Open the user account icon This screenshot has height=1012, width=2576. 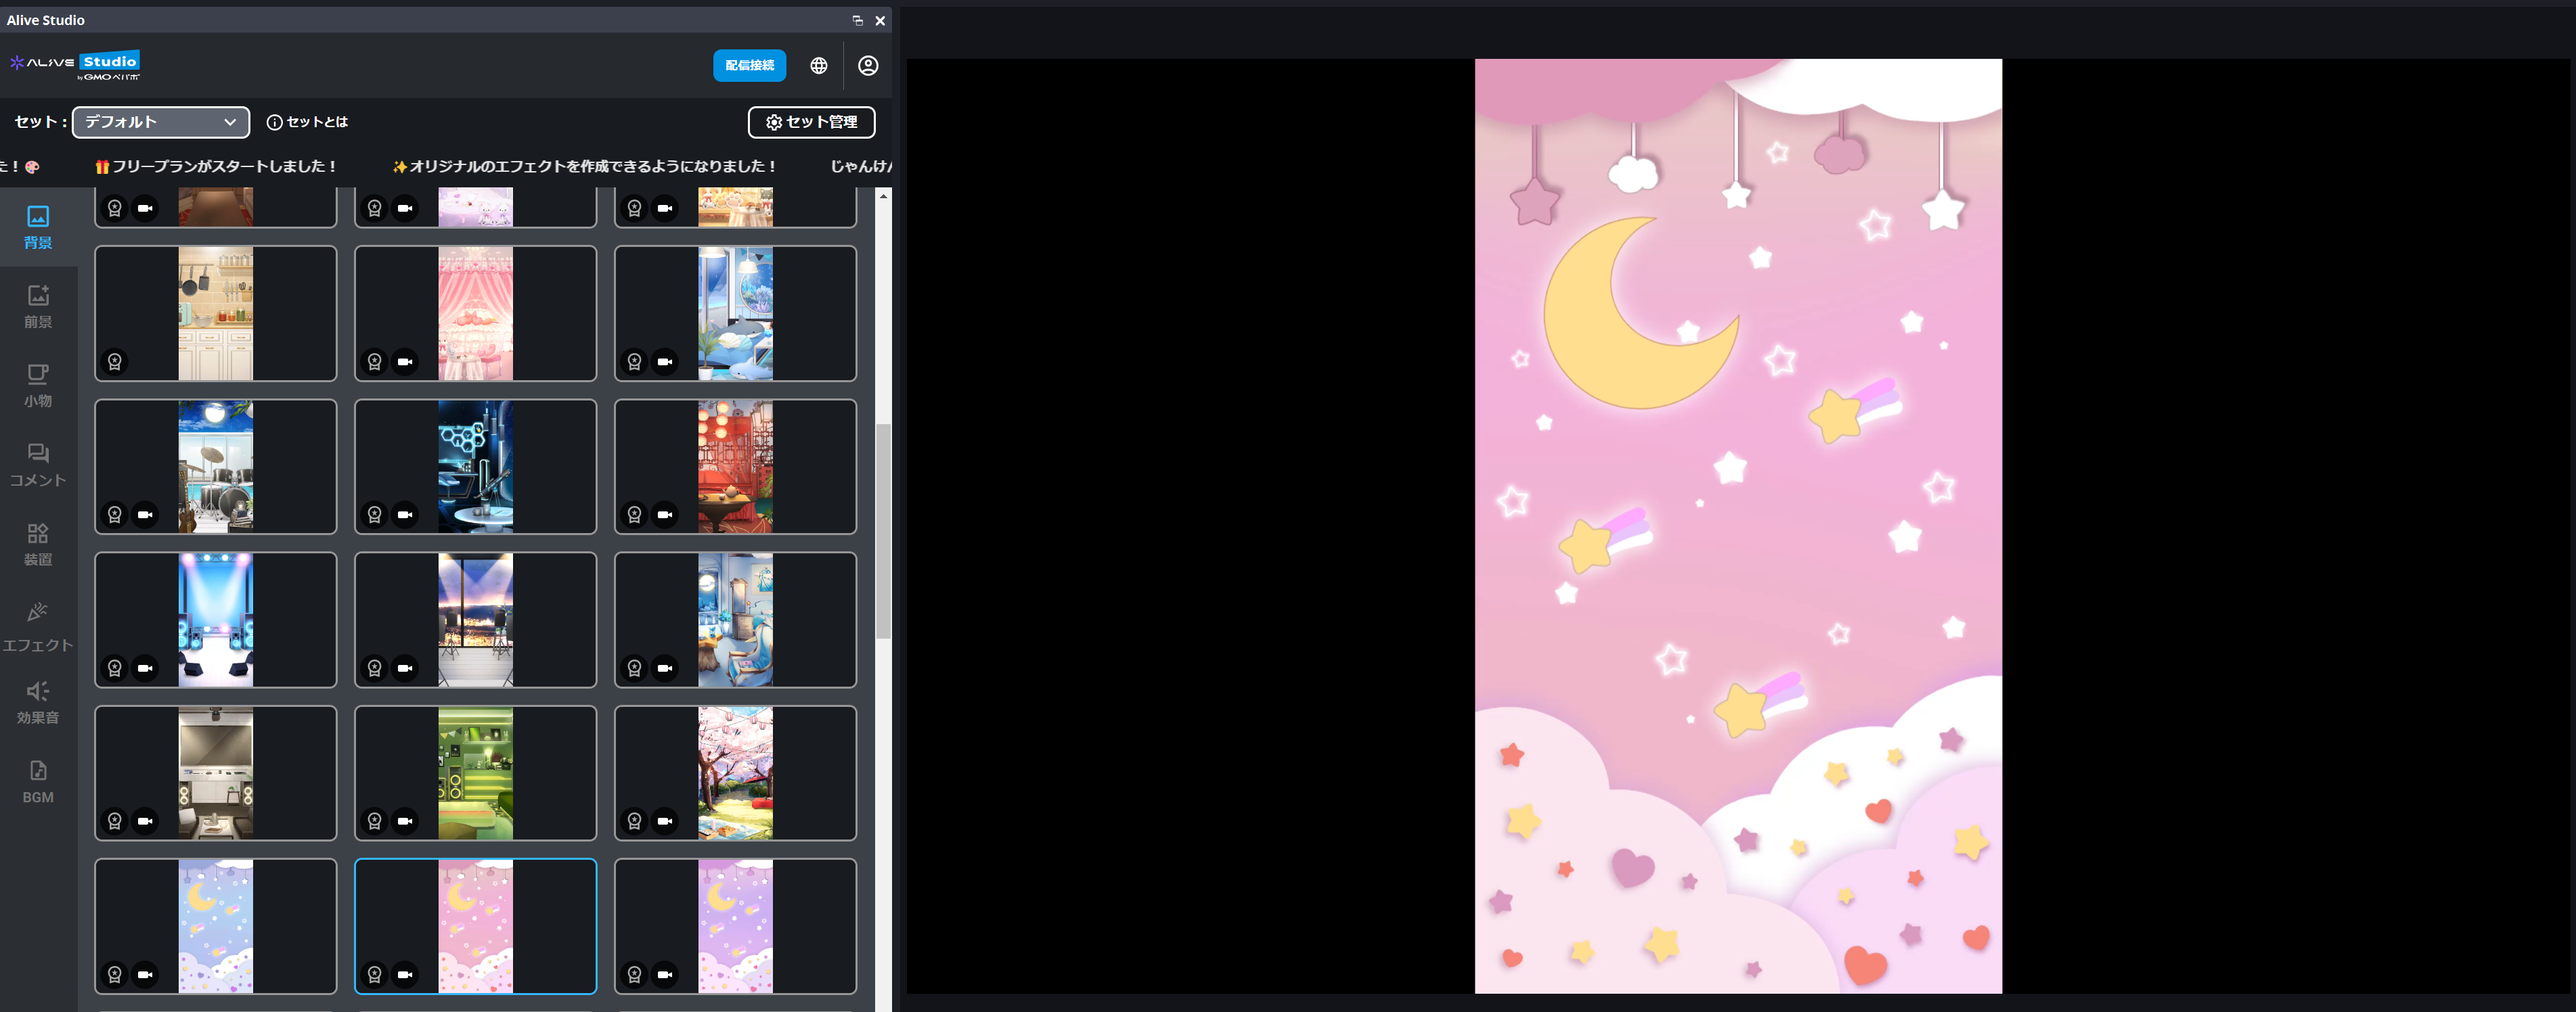867,66
